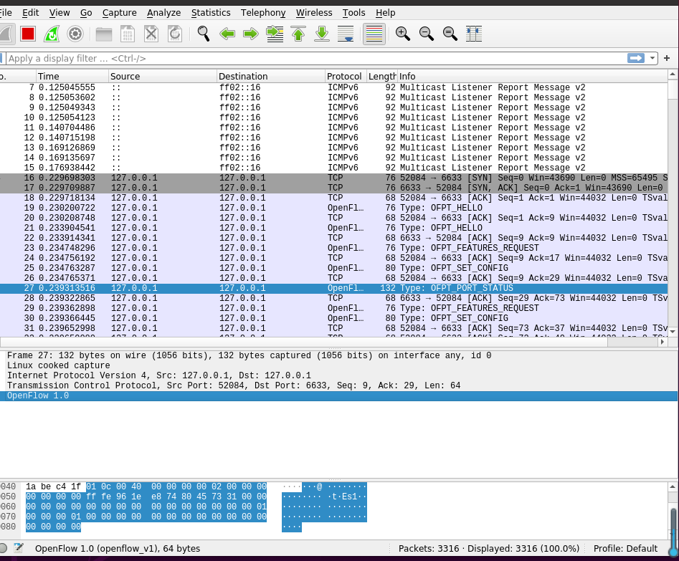The image size is (679, 561).
Task: Toggle packet list colorization
Action: click(x=374, y=34)
